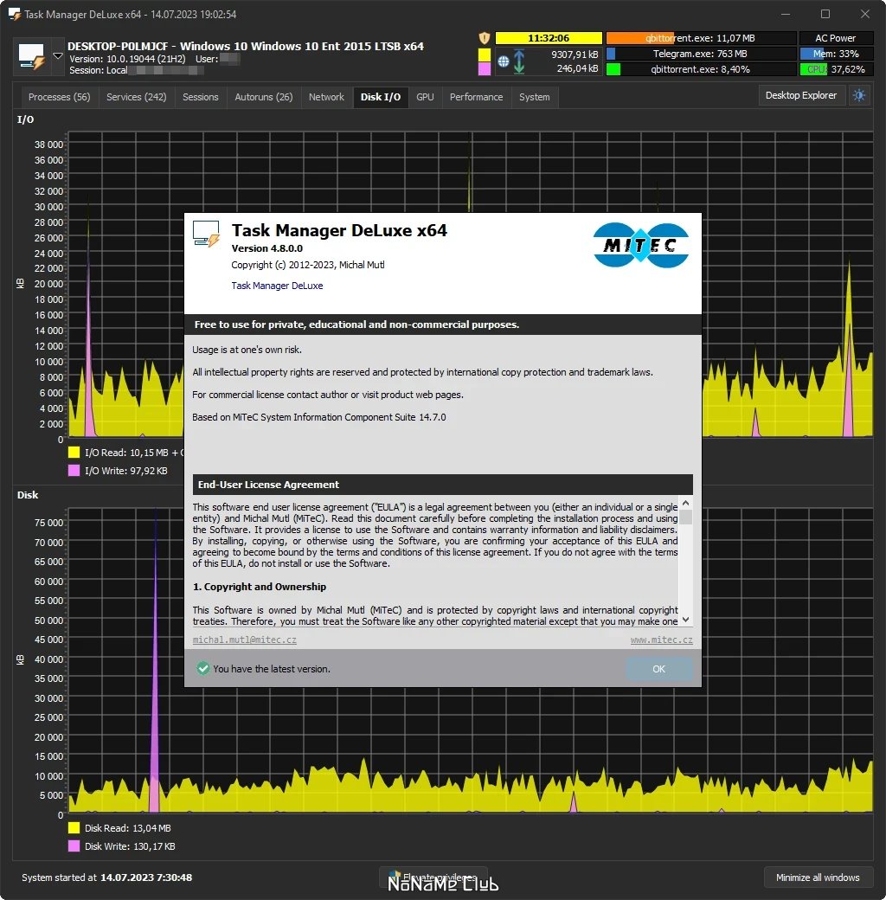
Task: Click the EULA scrollbar thumb
Action: pos(685,517)
